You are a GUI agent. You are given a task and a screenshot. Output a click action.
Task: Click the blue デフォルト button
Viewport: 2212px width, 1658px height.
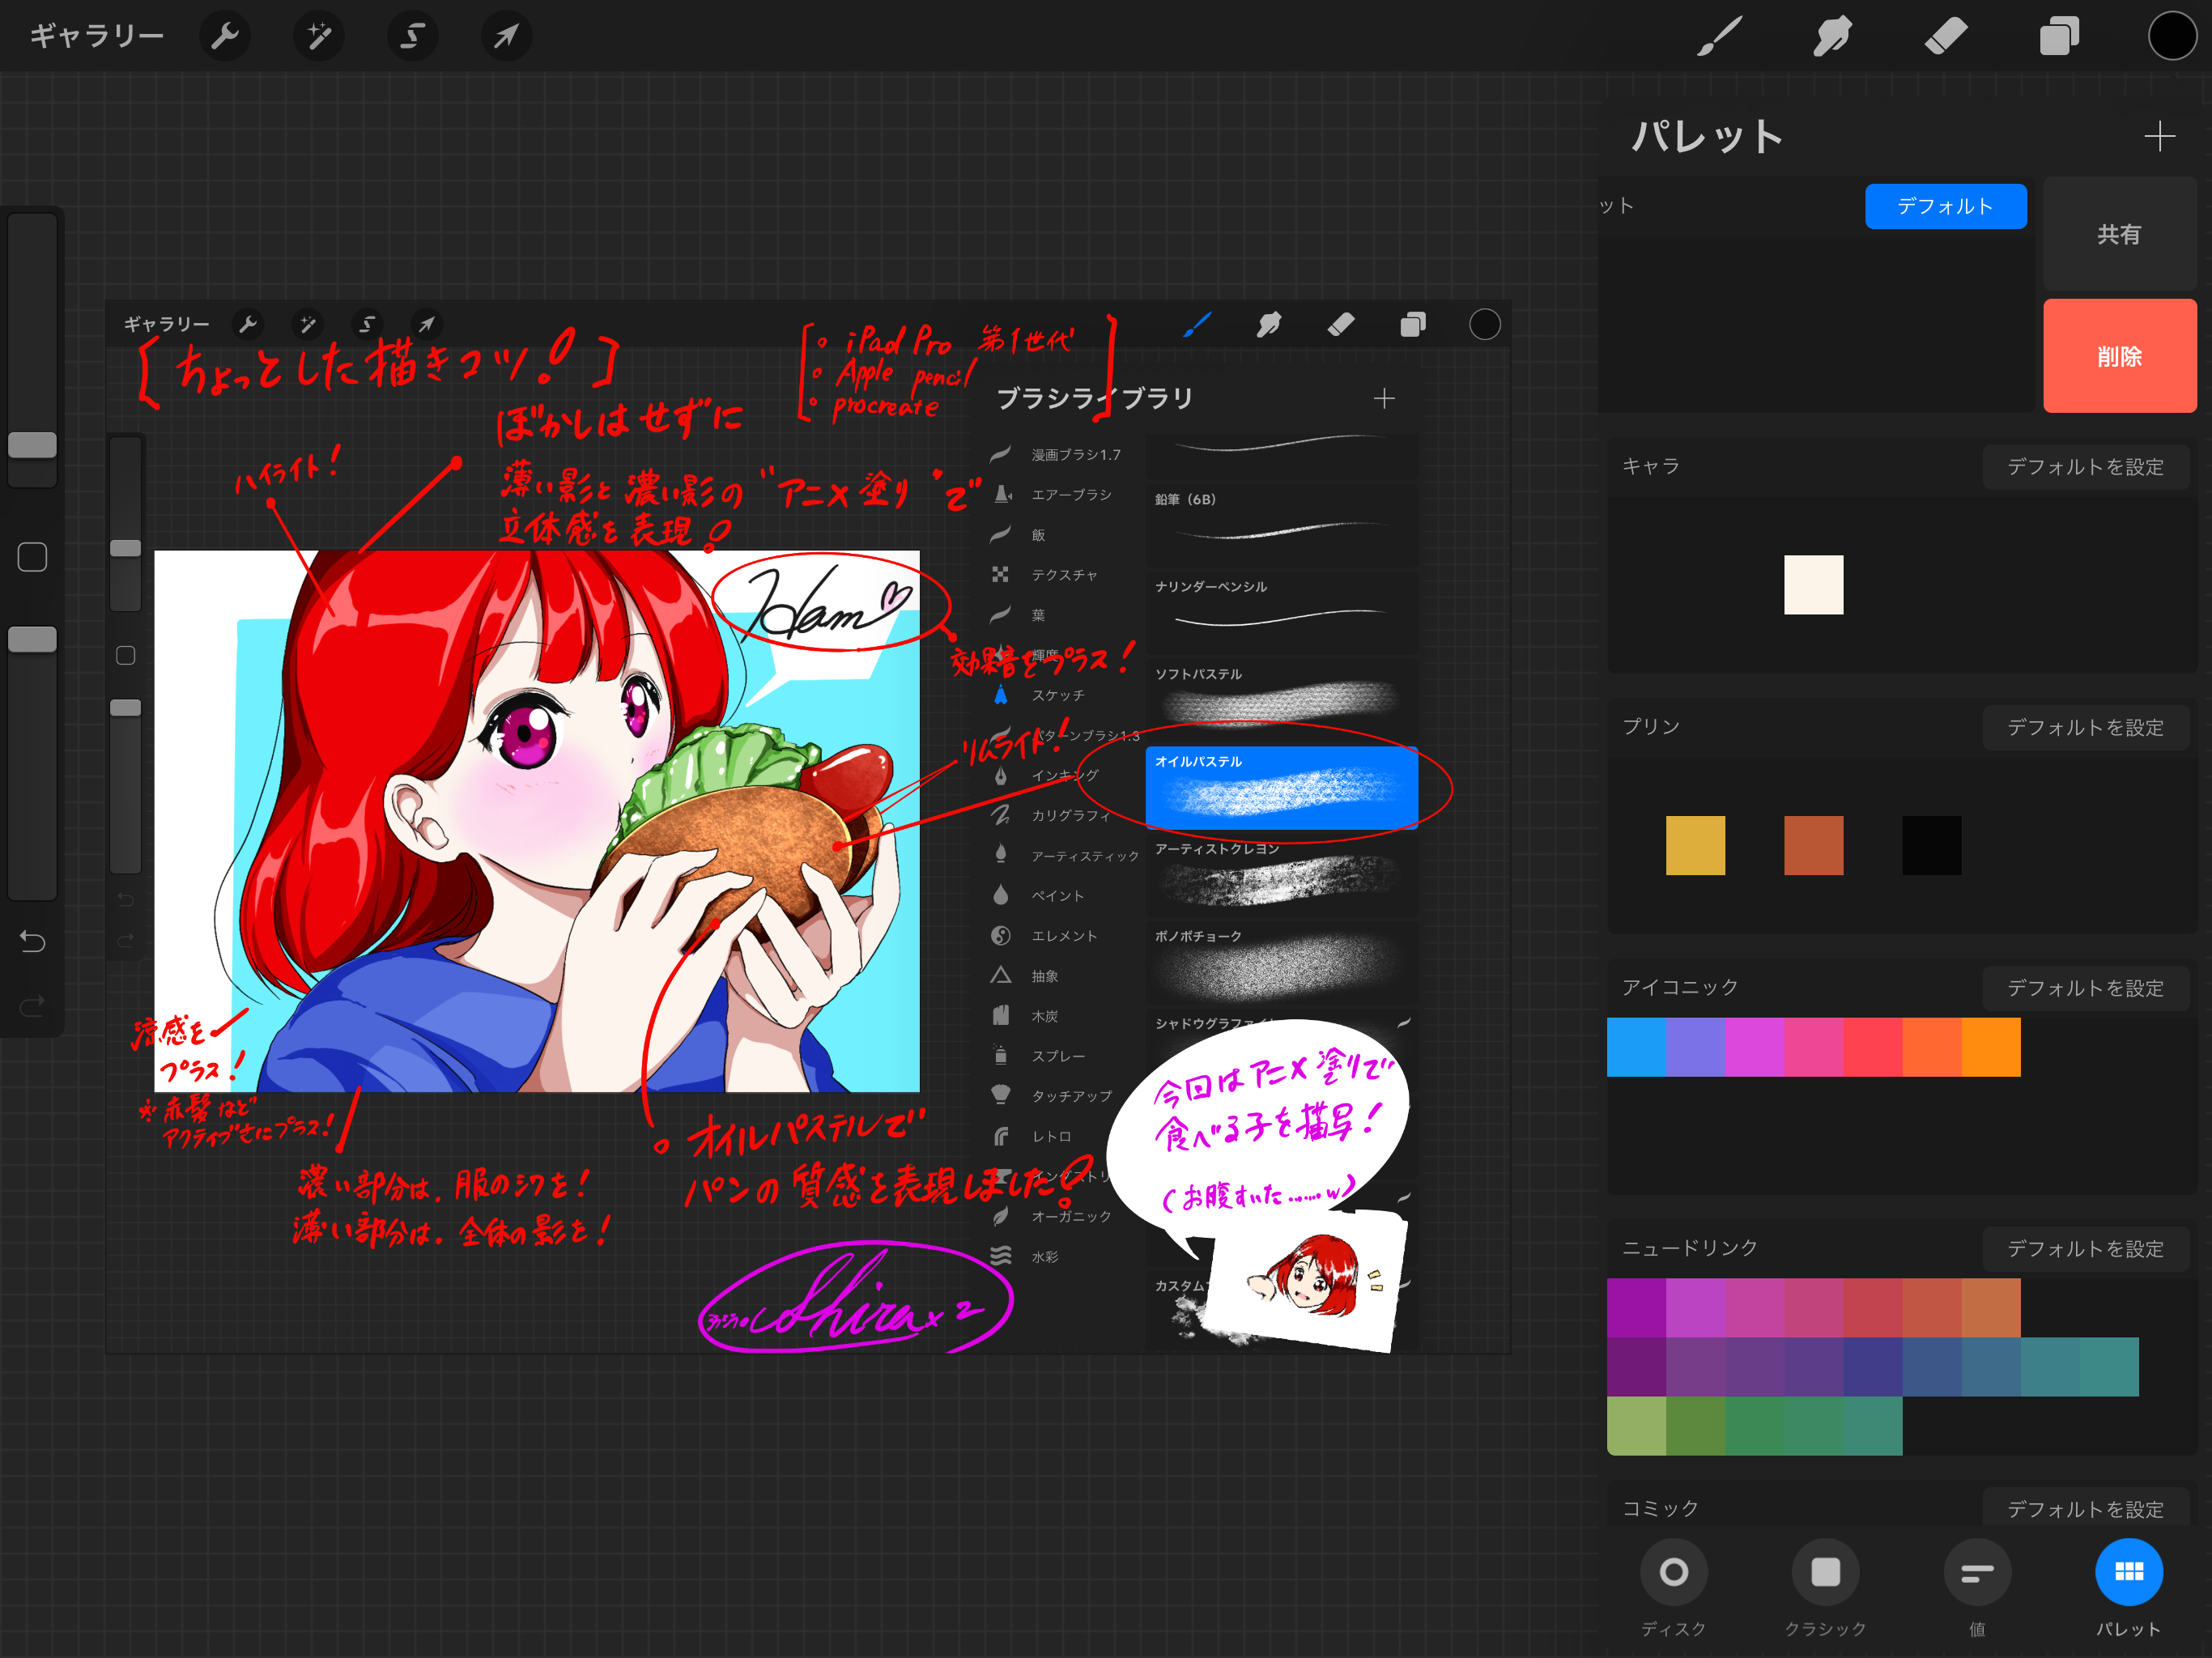[1945, 206]
